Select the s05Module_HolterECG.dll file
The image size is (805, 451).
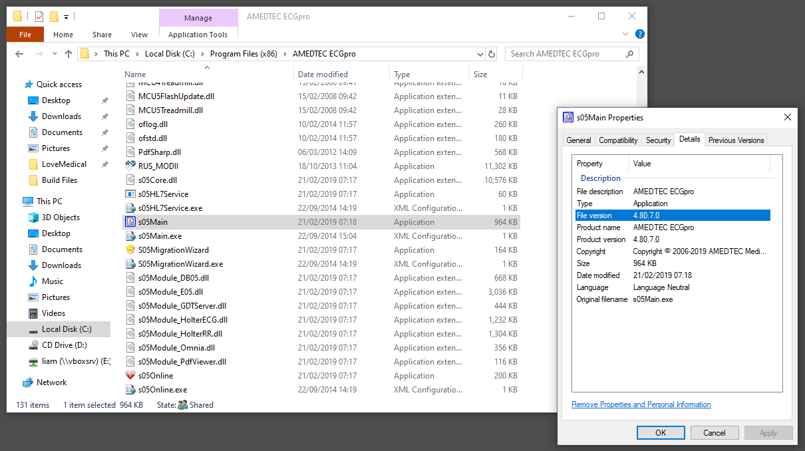[x=183, y=320]
